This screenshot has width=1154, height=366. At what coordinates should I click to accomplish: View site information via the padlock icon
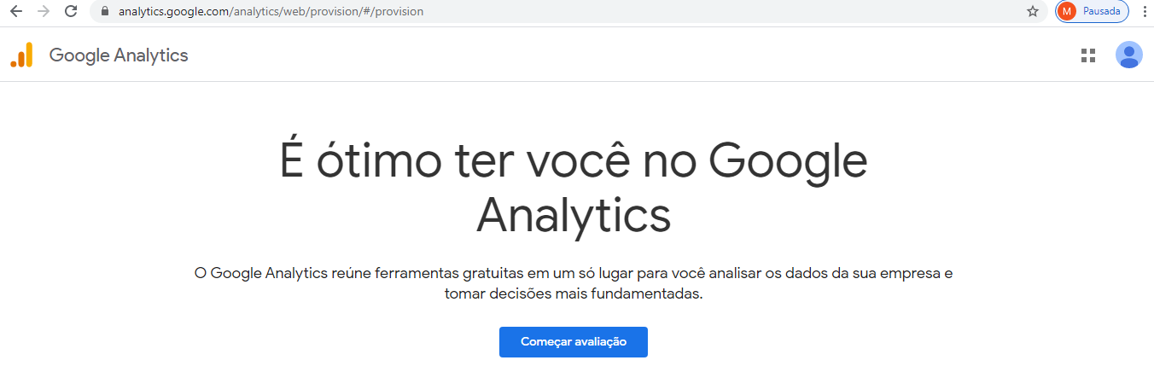click(105, 12)
